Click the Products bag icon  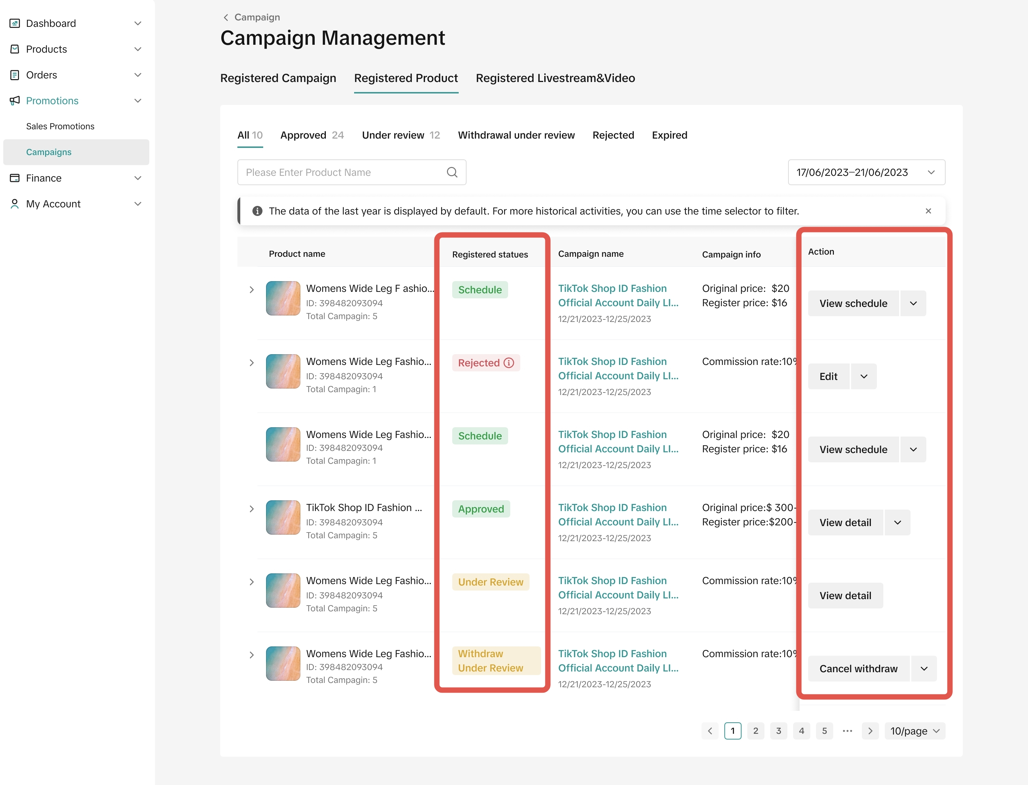click(x=14, y=49)
